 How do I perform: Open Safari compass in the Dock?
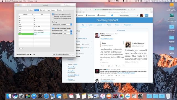(x=46, y=96)
